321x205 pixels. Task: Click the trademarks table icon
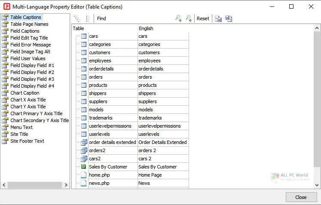(84, 118)
